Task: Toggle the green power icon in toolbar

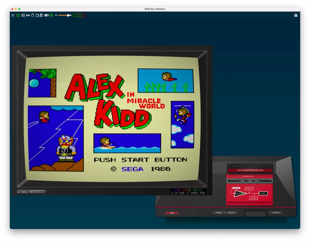Action: tap(18, 15)
